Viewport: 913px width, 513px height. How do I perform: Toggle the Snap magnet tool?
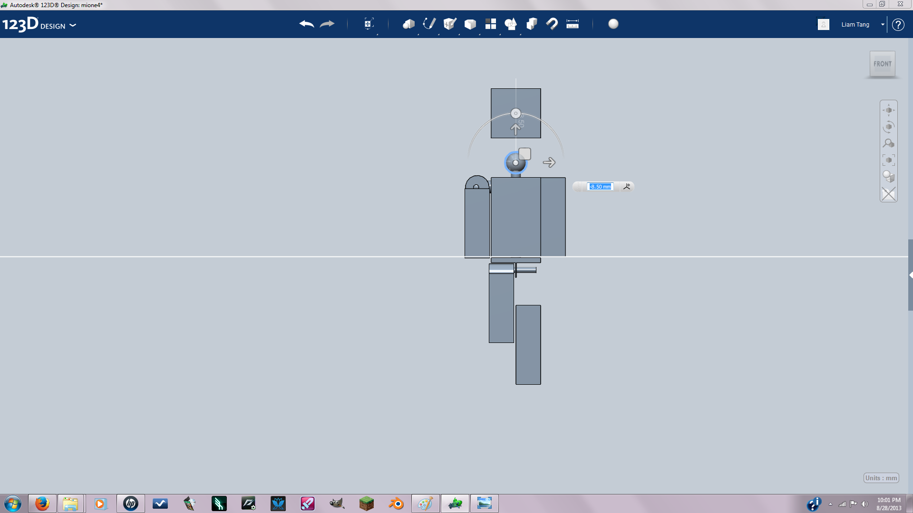point(552,24)
